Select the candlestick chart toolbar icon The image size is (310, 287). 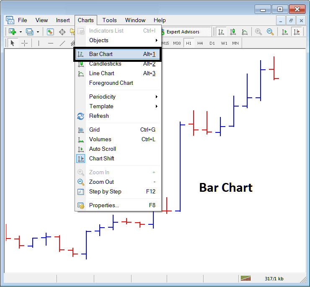click(233, 32)
